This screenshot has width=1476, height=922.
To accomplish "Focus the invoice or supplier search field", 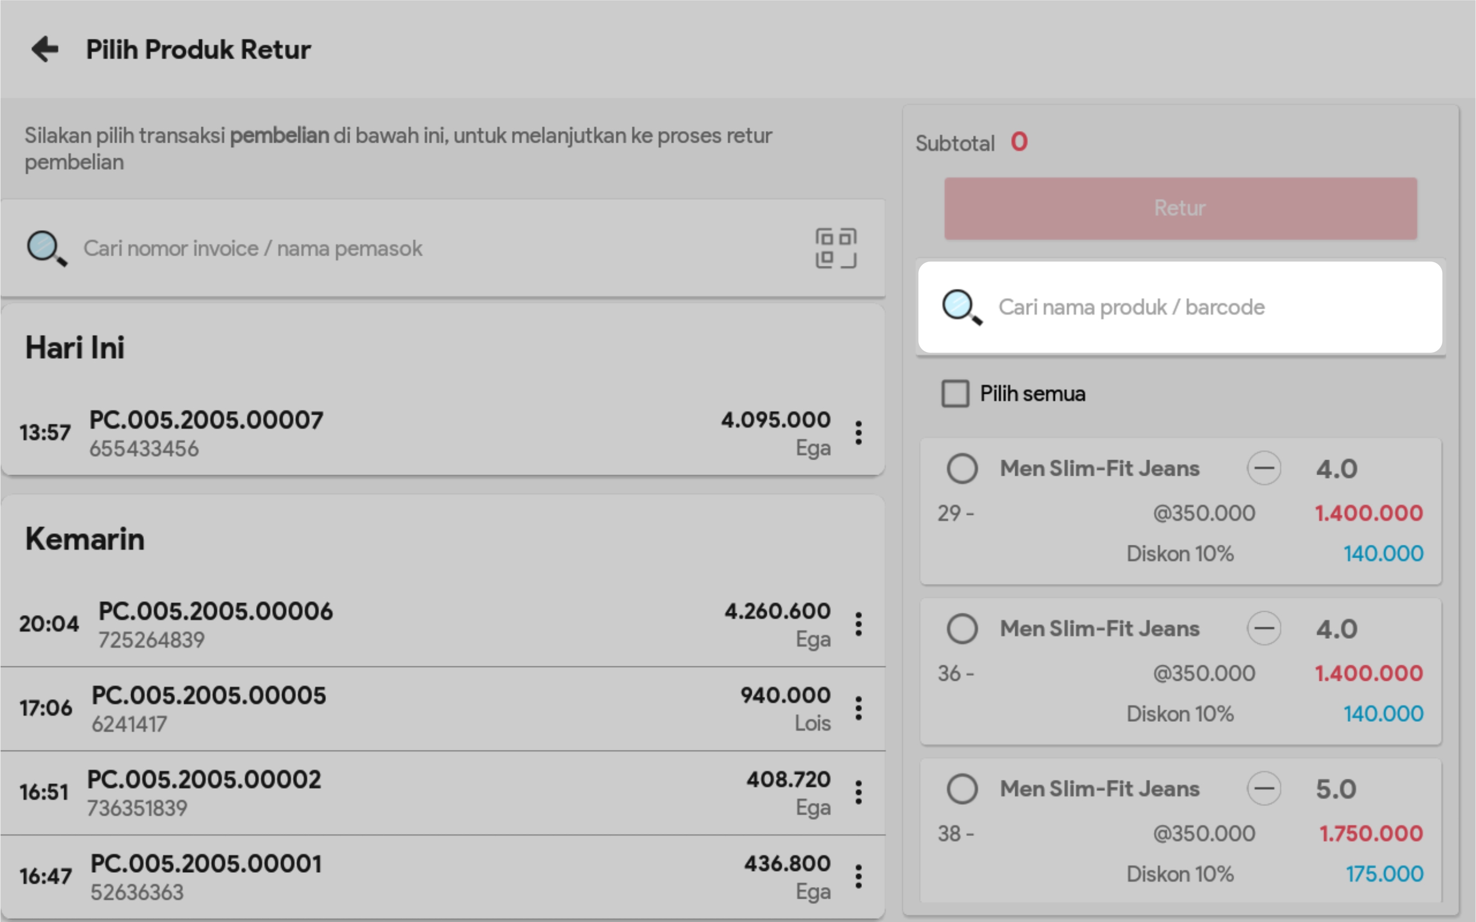I will tap(427, 248).
